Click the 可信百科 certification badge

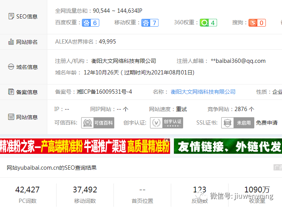98,123
